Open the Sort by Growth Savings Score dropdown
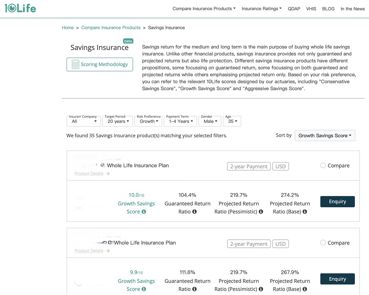Viewport: 369px width, 295px height. pos(324,136)
